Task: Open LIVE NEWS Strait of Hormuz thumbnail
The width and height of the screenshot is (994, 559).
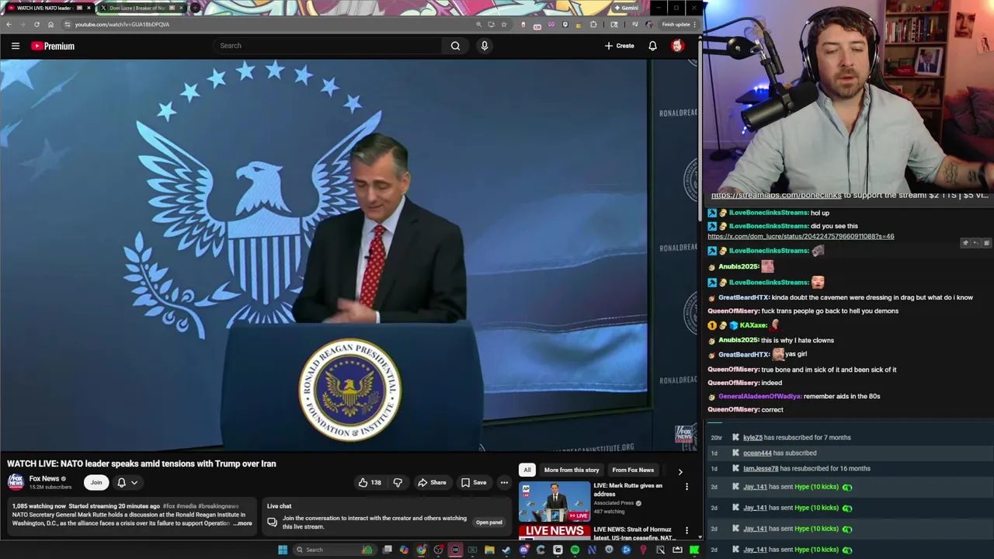Action: tap(554, 533)
